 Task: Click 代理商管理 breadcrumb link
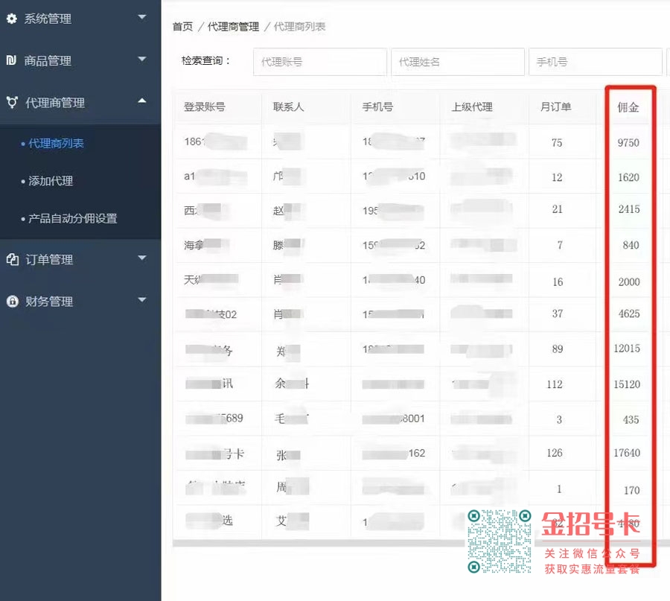tap(233, 27)
